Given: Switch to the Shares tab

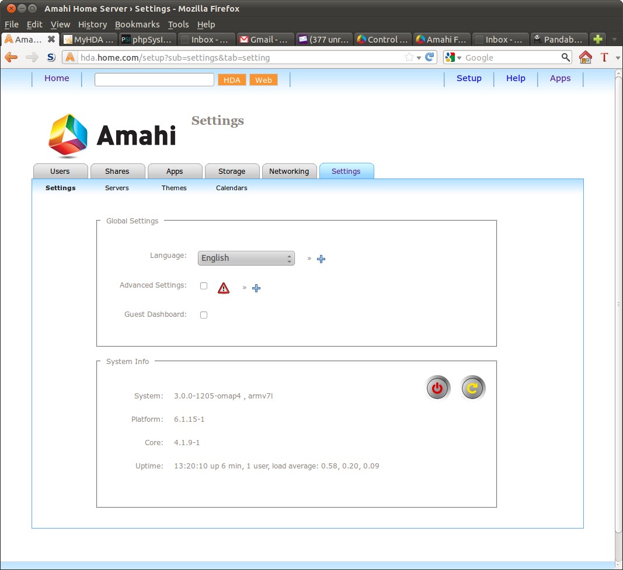Looking at the screenshot, I should click(x=117, y=171).
